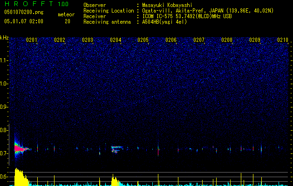Click the 0207 time marker
Viewport: 293px width, 186px height.
tap(199, 40)
